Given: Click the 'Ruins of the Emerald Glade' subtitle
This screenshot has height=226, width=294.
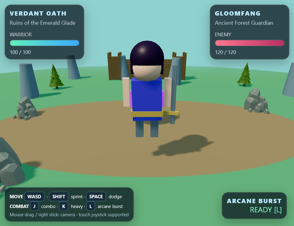Looking at the screenshot, I should pyautogui.click(x=43, y=23).
